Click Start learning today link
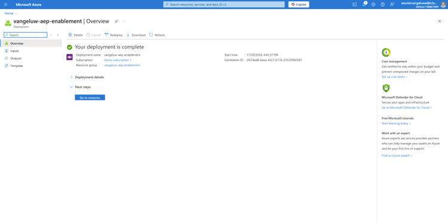448x223 pixels. [x=396, y=124]
